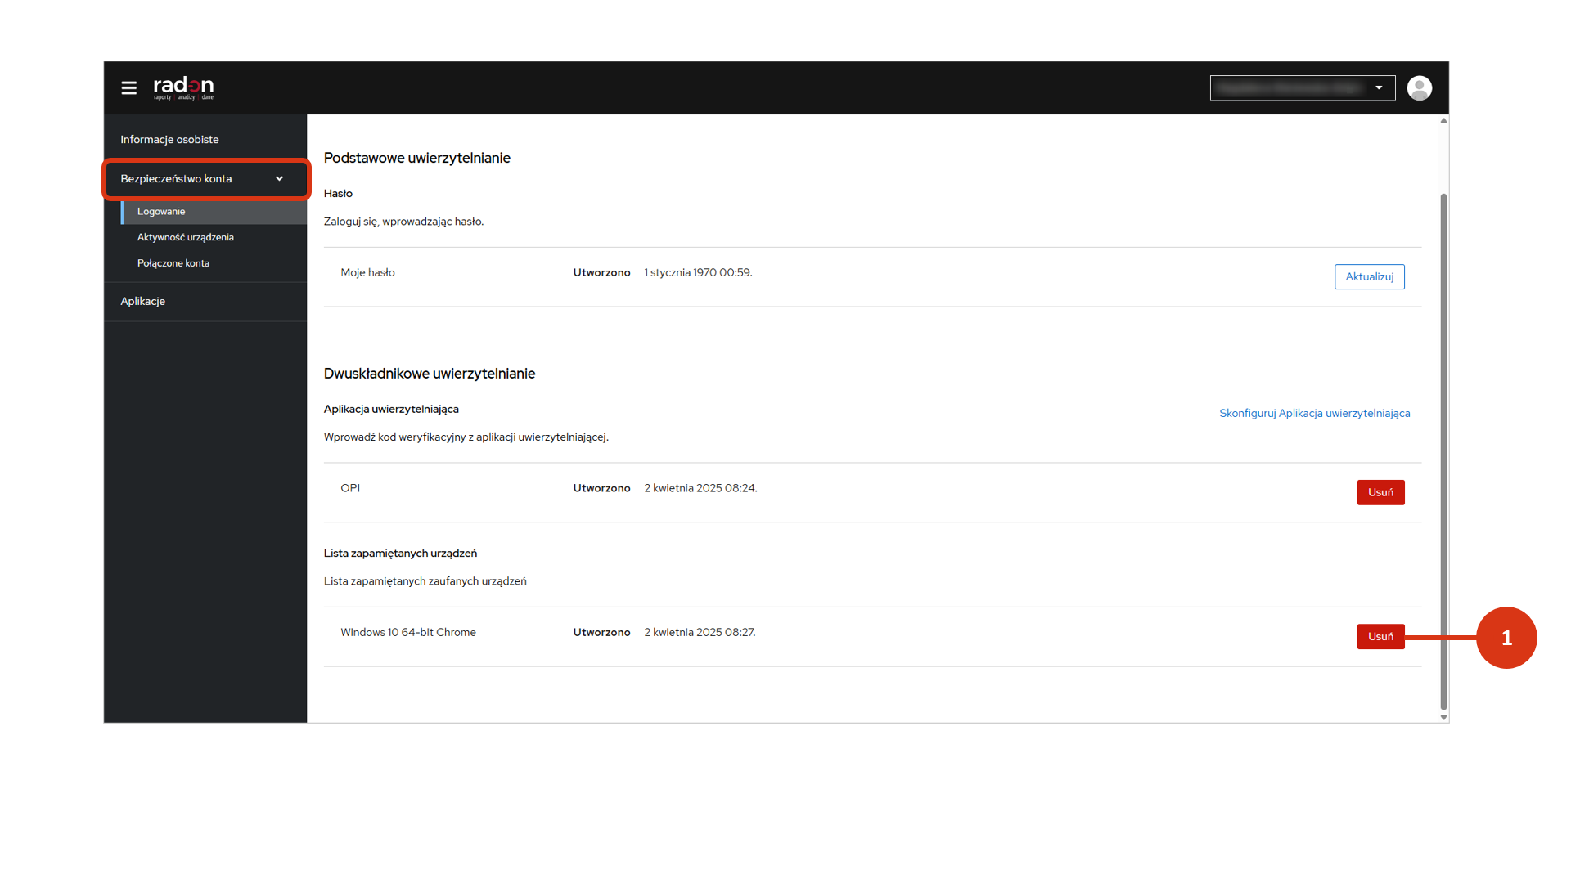Click the 'Lista zapamiętanych urządzeń' subheading
This screenshot has width=1571, height=883.
[400, 554]
